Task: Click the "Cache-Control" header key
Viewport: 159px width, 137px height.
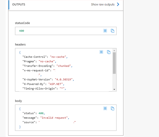Action: coord(34,57)
